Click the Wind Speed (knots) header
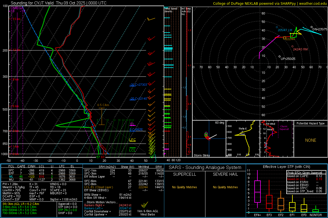This screenshot has height=218, width=328. (171, 10)
